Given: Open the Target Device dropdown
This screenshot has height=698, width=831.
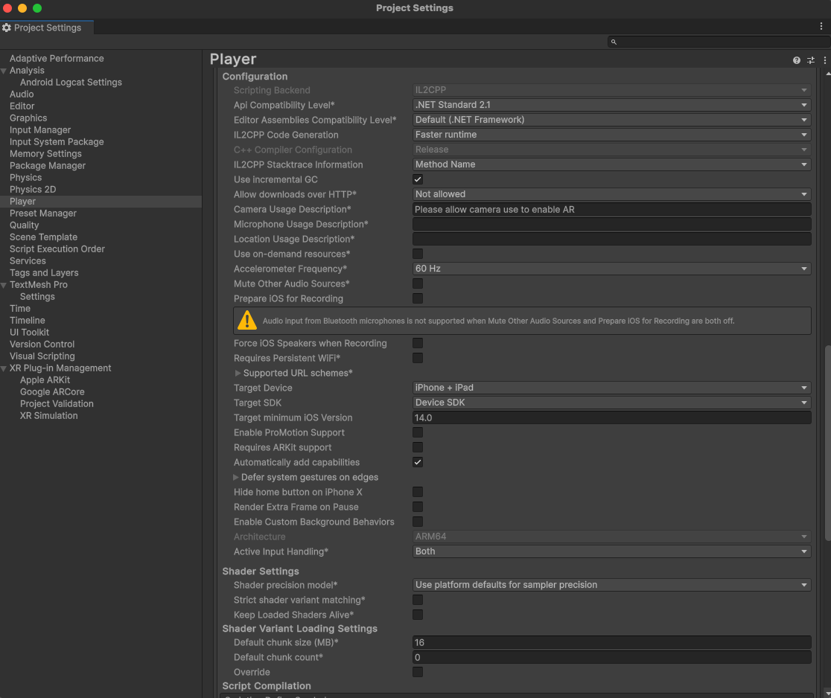Looking at the screenshot, I should tap(611, 388).
